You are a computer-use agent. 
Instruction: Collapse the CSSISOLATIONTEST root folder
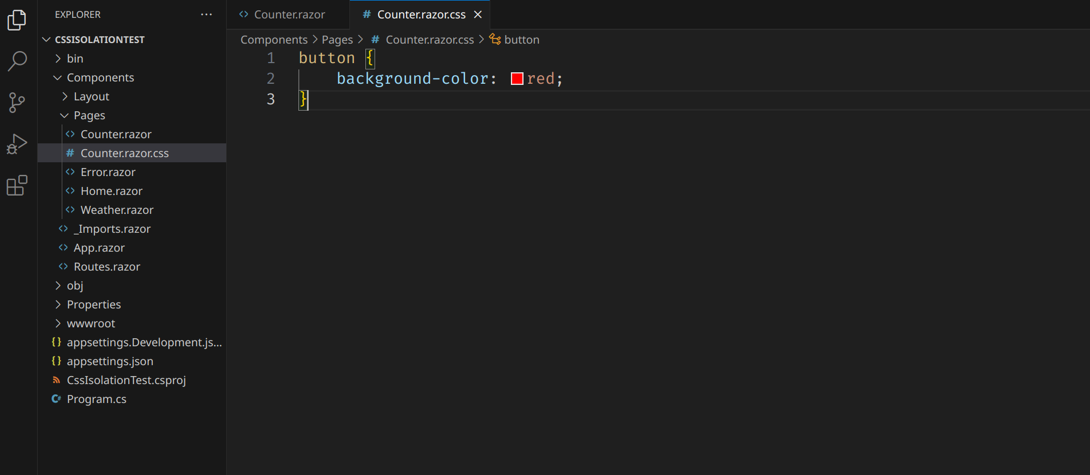tap(132, 39)
